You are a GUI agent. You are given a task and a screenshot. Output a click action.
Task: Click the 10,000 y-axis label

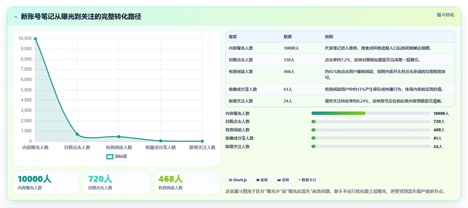click(25, 39)
